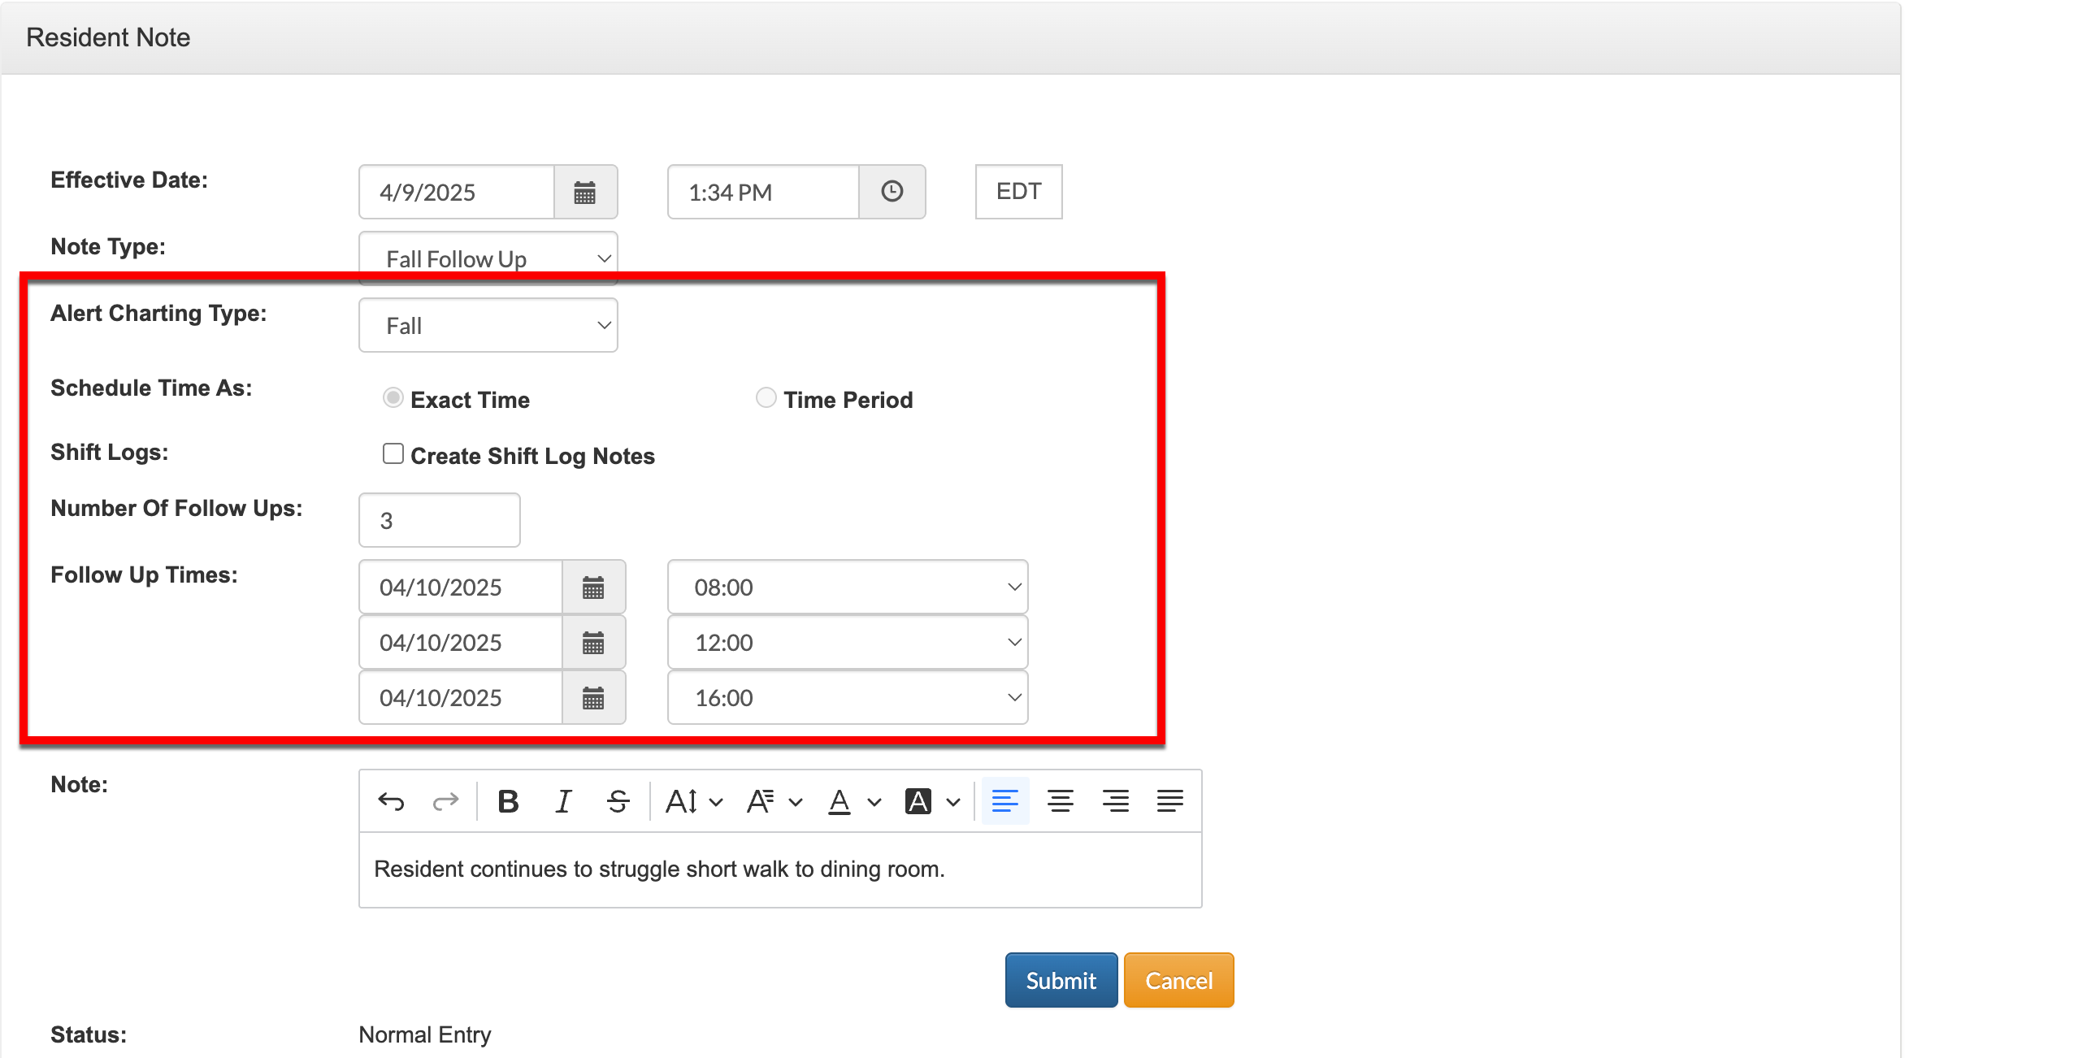
Task: Toggle strikethrough text formatting
Action: [618, 802]
